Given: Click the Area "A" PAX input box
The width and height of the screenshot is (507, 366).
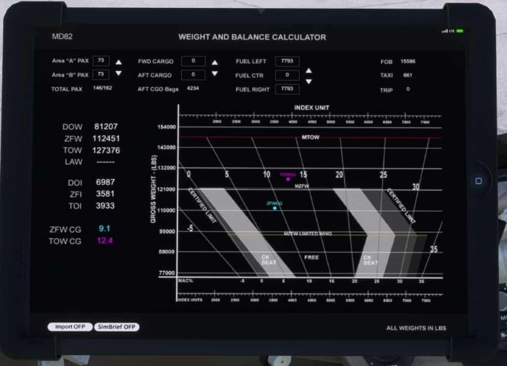Looking at the screenshot, I should pyautogui.click(x=101, y=61).
